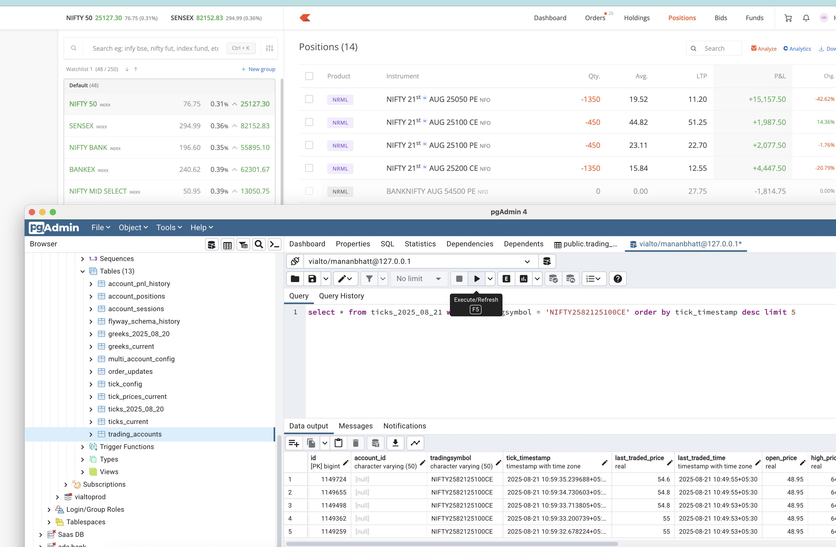Open Save File options arrow

click(x=326, y=278)
